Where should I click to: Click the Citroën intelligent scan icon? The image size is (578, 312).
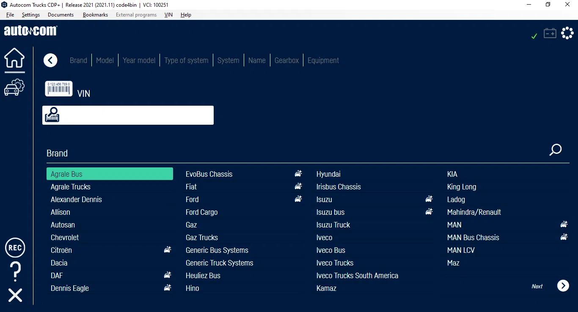point(168,250)
